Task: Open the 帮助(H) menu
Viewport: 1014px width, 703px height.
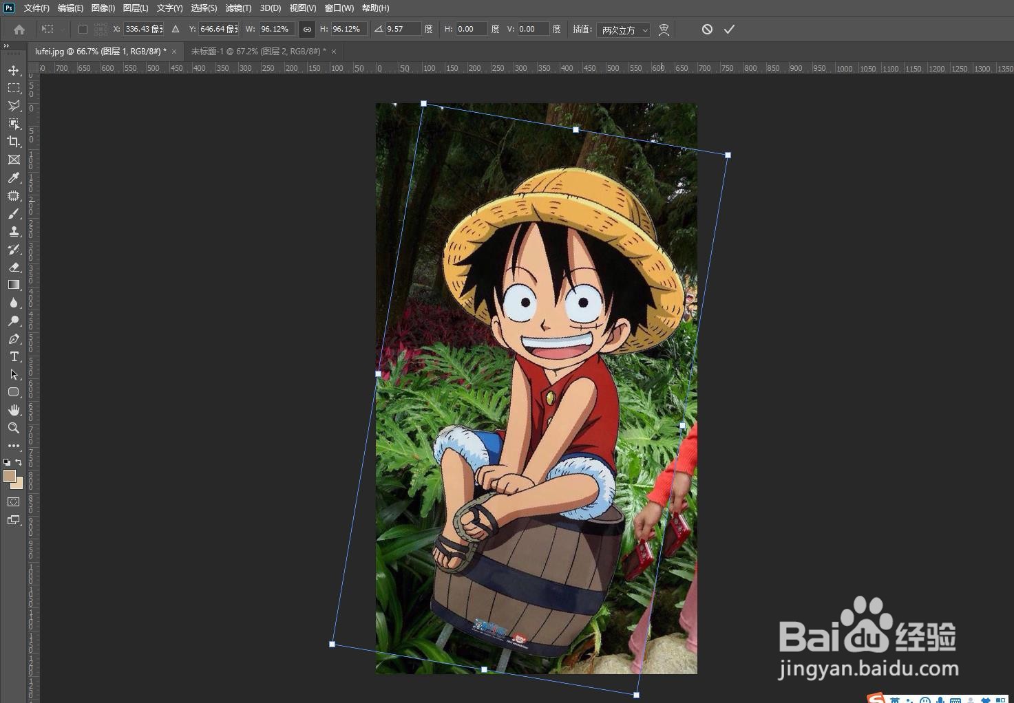Action: (x=375, y=8)
